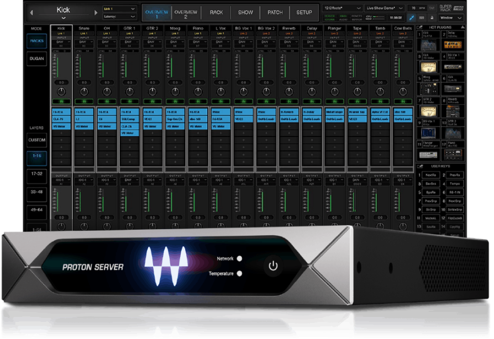Switch to the Overview 2 tab
The width and height of the screenshot is (494, 339).
186,13
